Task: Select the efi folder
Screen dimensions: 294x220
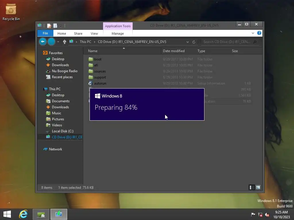Action: (96, 65)
